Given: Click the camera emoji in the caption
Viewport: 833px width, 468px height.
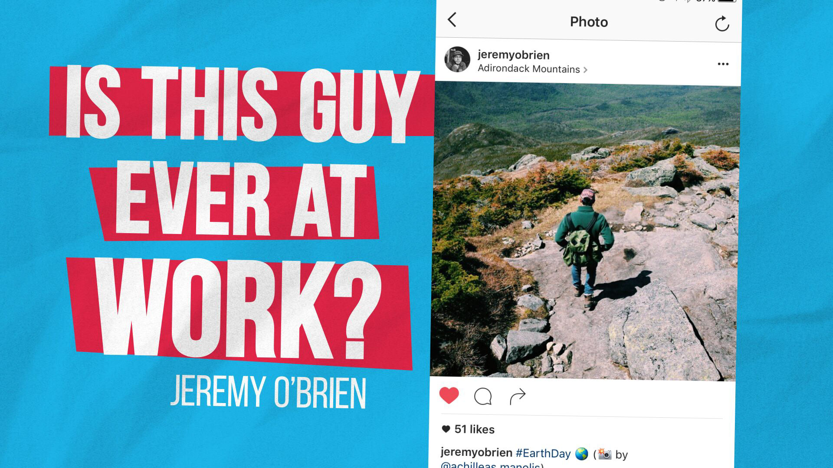Looking at the screenshot, I should (604, 454).
